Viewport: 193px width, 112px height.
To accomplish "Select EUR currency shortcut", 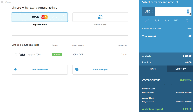I will [157, 21].
